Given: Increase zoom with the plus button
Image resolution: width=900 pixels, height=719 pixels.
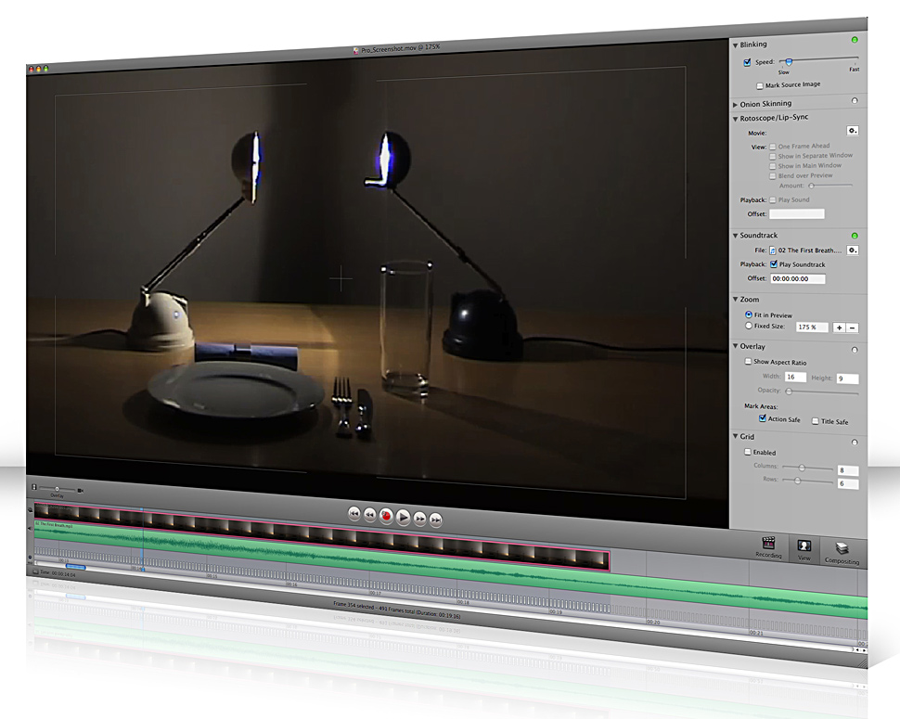Looking at the screenshot, I should pos(839,327).
